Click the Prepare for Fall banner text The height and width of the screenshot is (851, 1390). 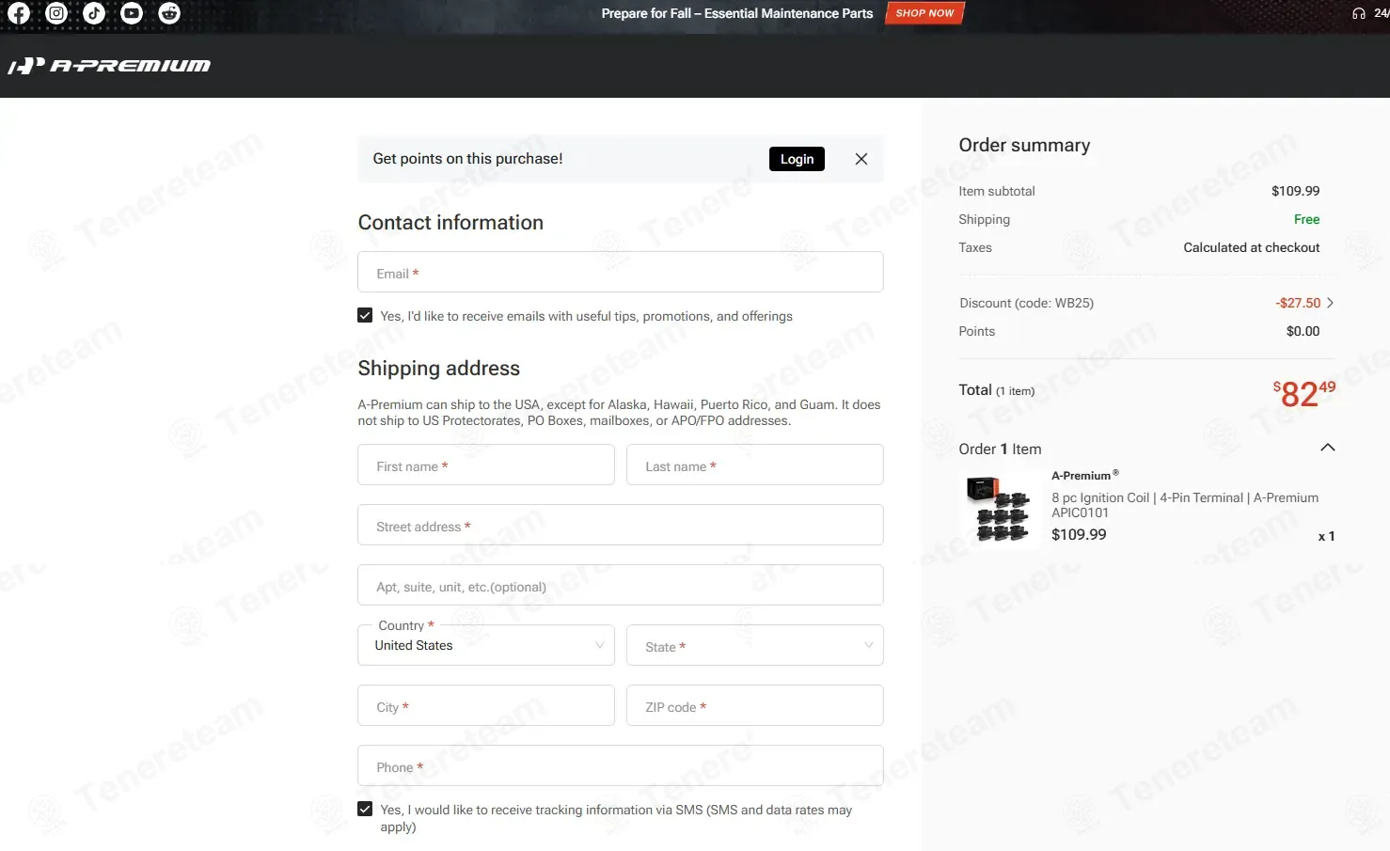tap(737, 13)
